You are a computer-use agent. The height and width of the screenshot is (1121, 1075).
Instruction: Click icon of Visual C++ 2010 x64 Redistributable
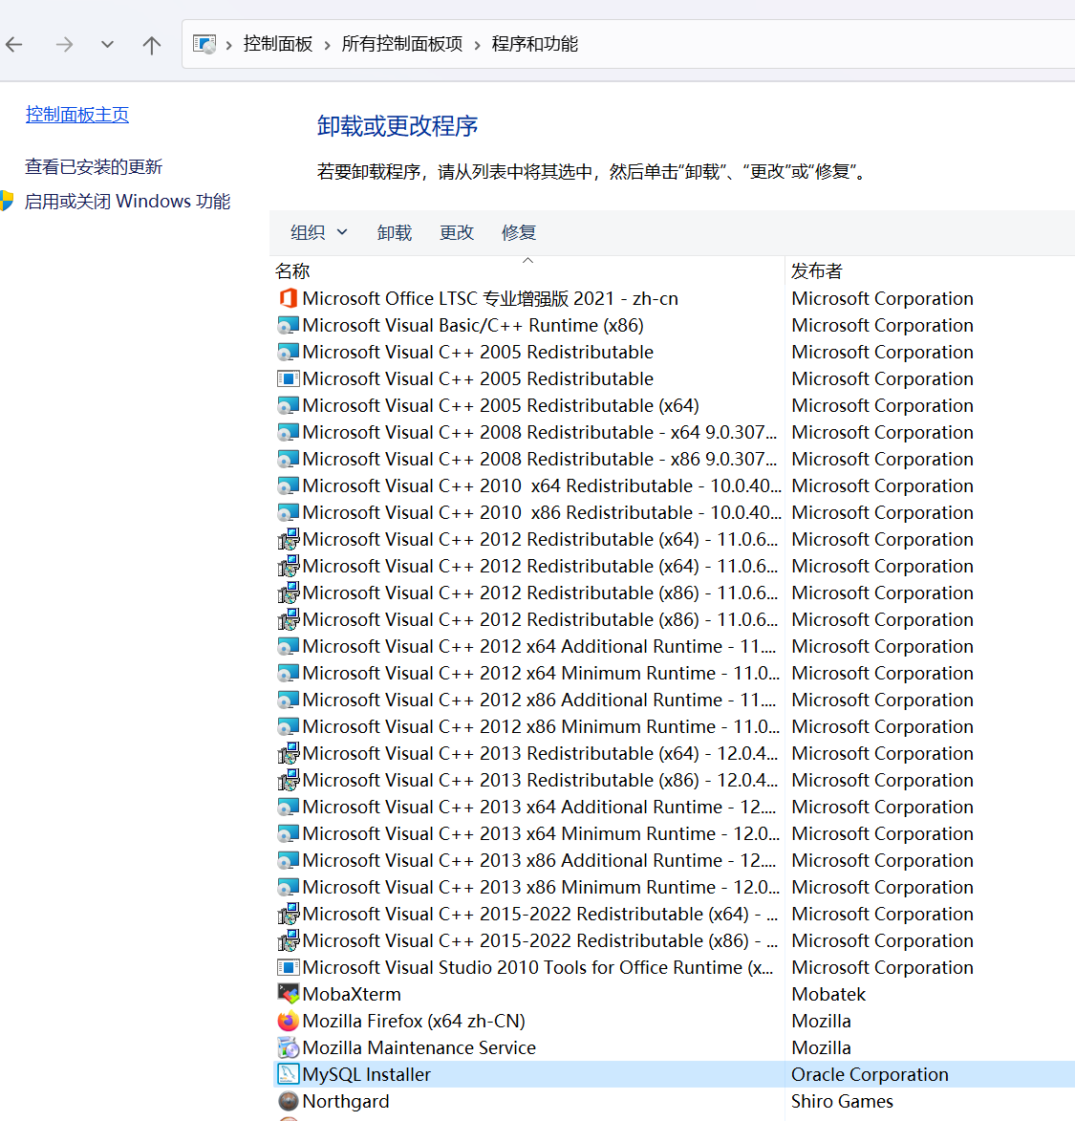[x=288, y=486]
